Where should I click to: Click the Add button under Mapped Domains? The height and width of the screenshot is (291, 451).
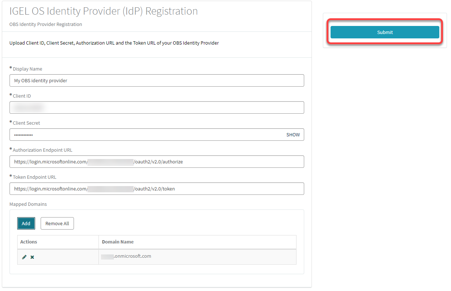tap(26, 223)
